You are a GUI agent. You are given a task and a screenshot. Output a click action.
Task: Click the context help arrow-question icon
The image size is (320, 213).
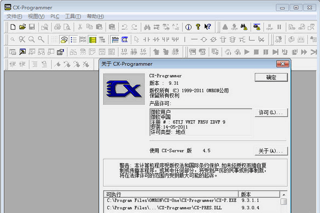(207, 27)
